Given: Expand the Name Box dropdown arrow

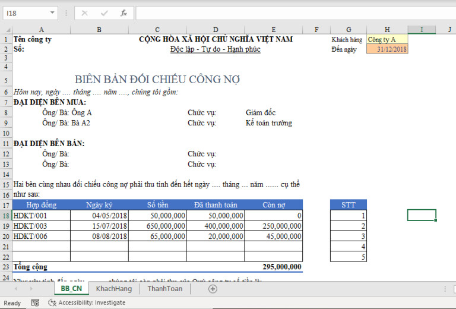Looking at the screenshot, I should [x=52, y=13].
